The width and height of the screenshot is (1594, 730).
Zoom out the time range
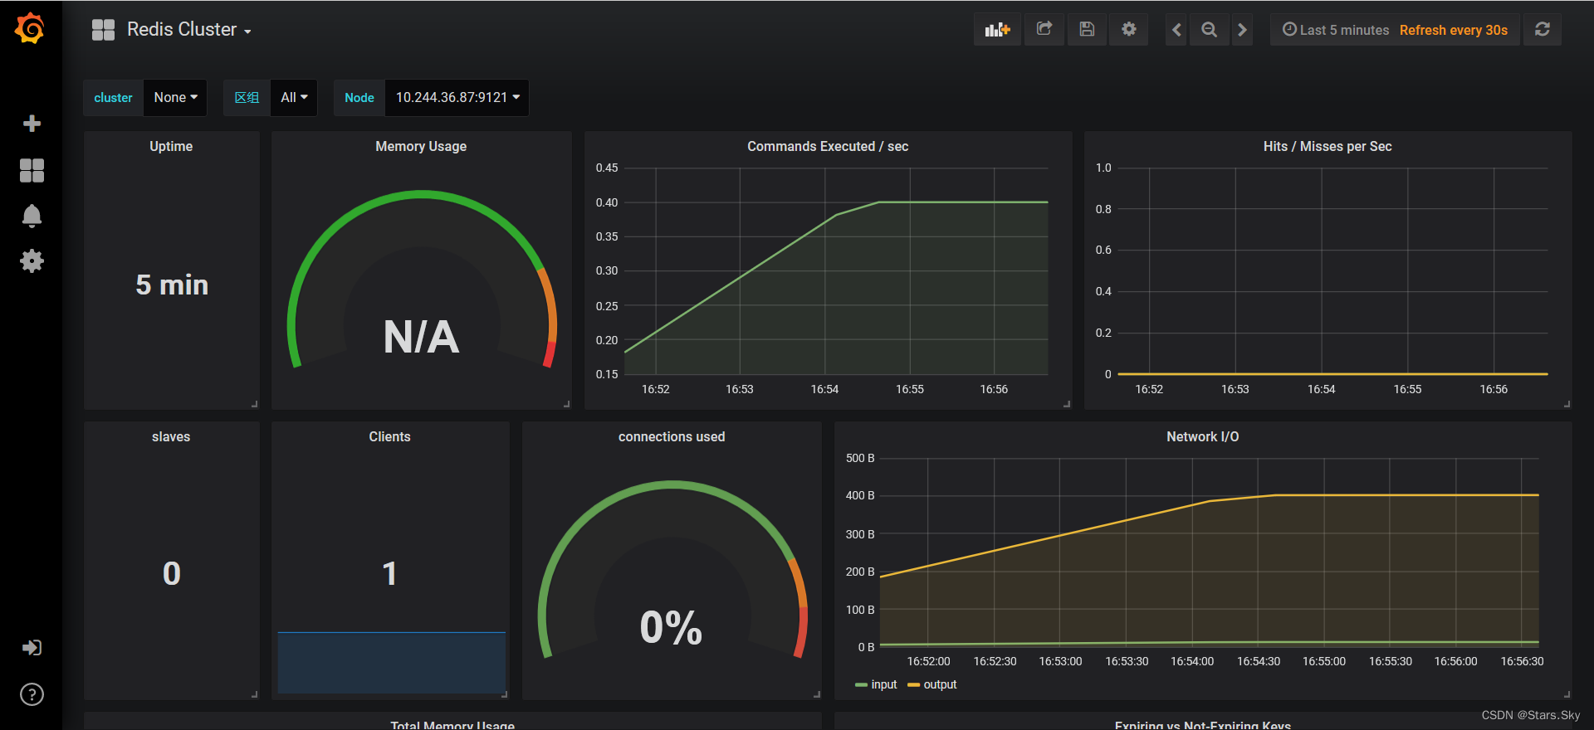click(x=1210, y=30)
